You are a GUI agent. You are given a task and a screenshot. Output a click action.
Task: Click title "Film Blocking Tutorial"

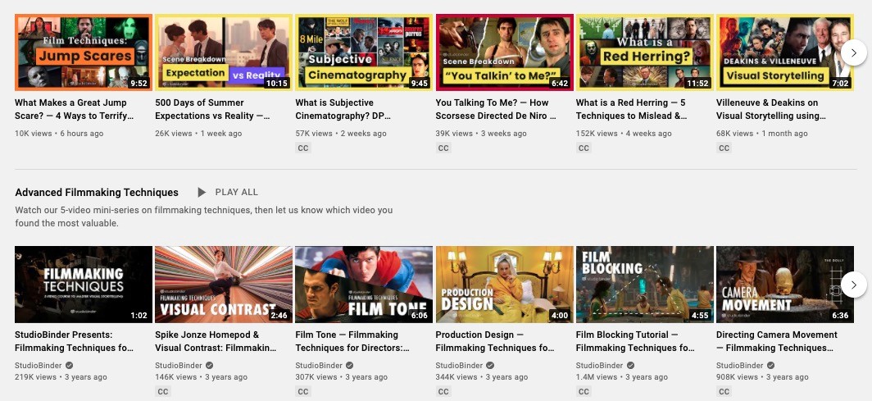pos(635,341)
